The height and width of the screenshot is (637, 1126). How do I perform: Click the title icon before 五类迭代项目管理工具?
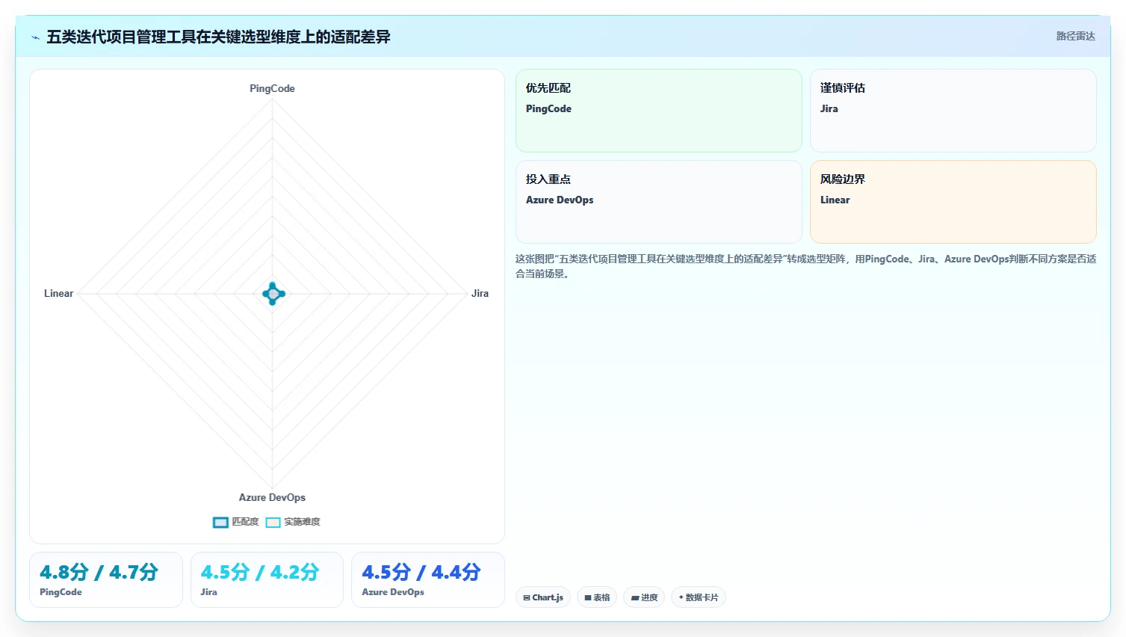click(35, 37)
